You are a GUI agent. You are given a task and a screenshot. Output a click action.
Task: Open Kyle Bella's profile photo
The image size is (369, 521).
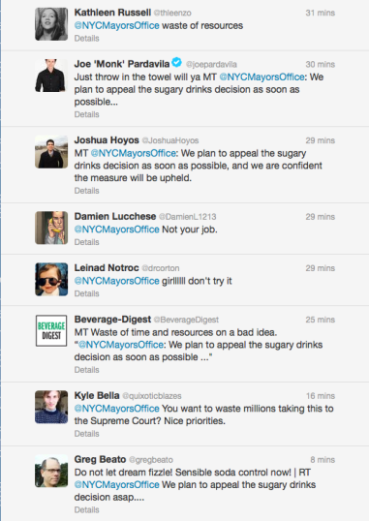51,407
